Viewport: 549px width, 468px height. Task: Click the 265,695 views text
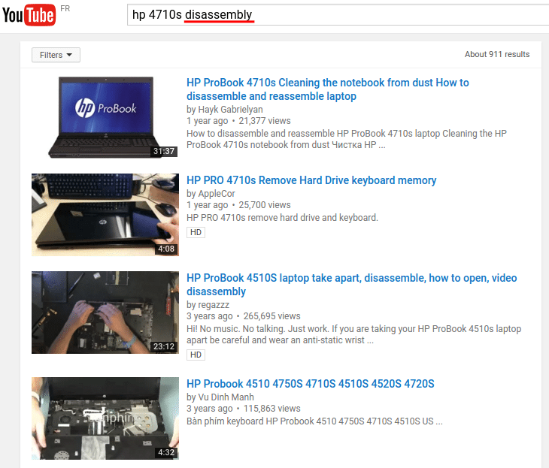(271, 316)
